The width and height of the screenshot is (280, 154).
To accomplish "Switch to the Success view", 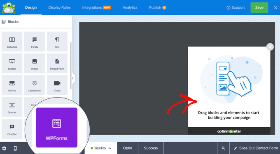I will (151, 148).
